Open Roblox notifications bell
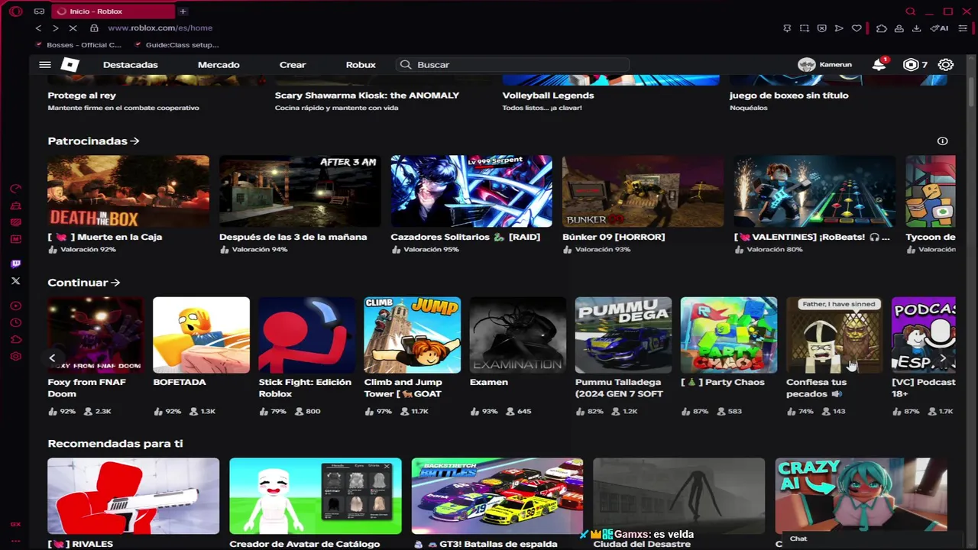The image size is (978, 550). pos(879,65)
